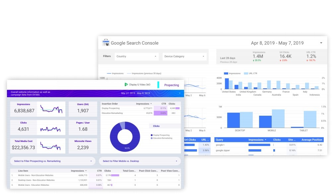Click the Url Clicks 16.4K scorecard

click(x=285, y=56)
